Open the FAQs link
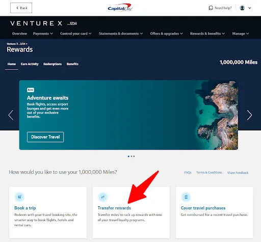Screen dimensions: 261x242 (188, 173)
